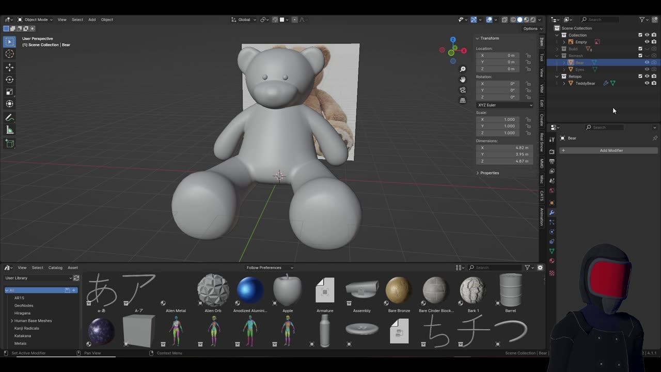Viewport: 661px width, 372px height.
Task: Open the Catalog menu in the asset browser
Action: pyautogui.click(x=55, y=268)
